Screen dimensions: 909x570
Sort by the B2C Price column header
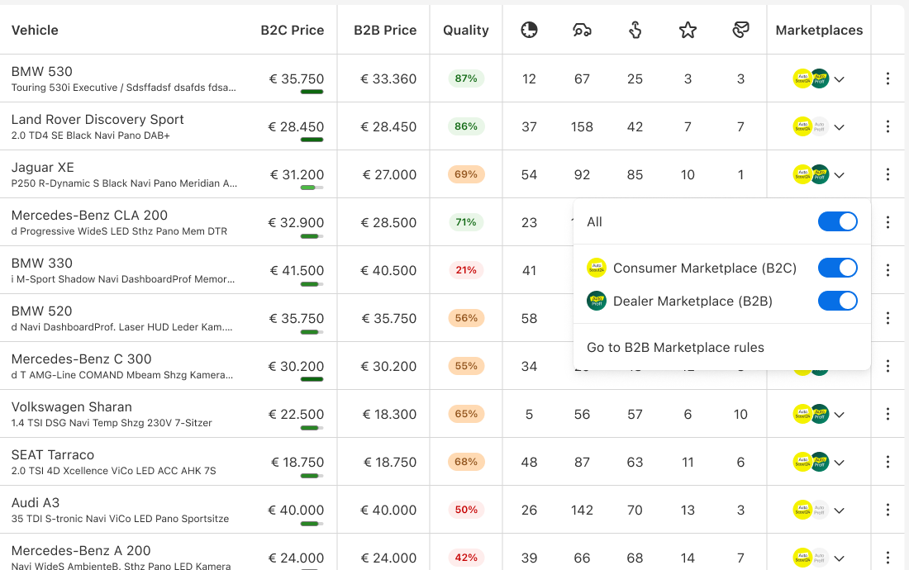(293, 30)
